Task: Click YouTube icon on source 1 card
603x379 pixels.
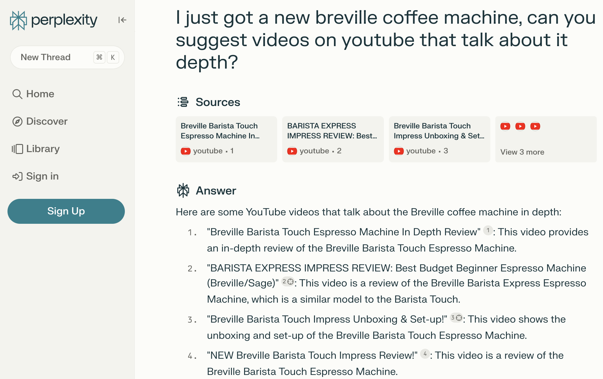Action: (185, 151)
